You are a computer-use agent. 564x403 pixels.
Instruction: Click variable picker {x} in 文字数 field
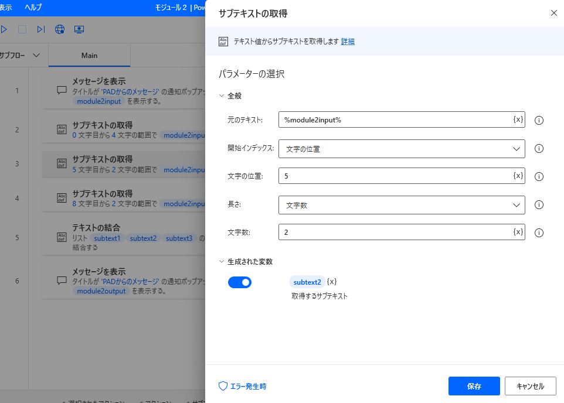coord(518,232)
